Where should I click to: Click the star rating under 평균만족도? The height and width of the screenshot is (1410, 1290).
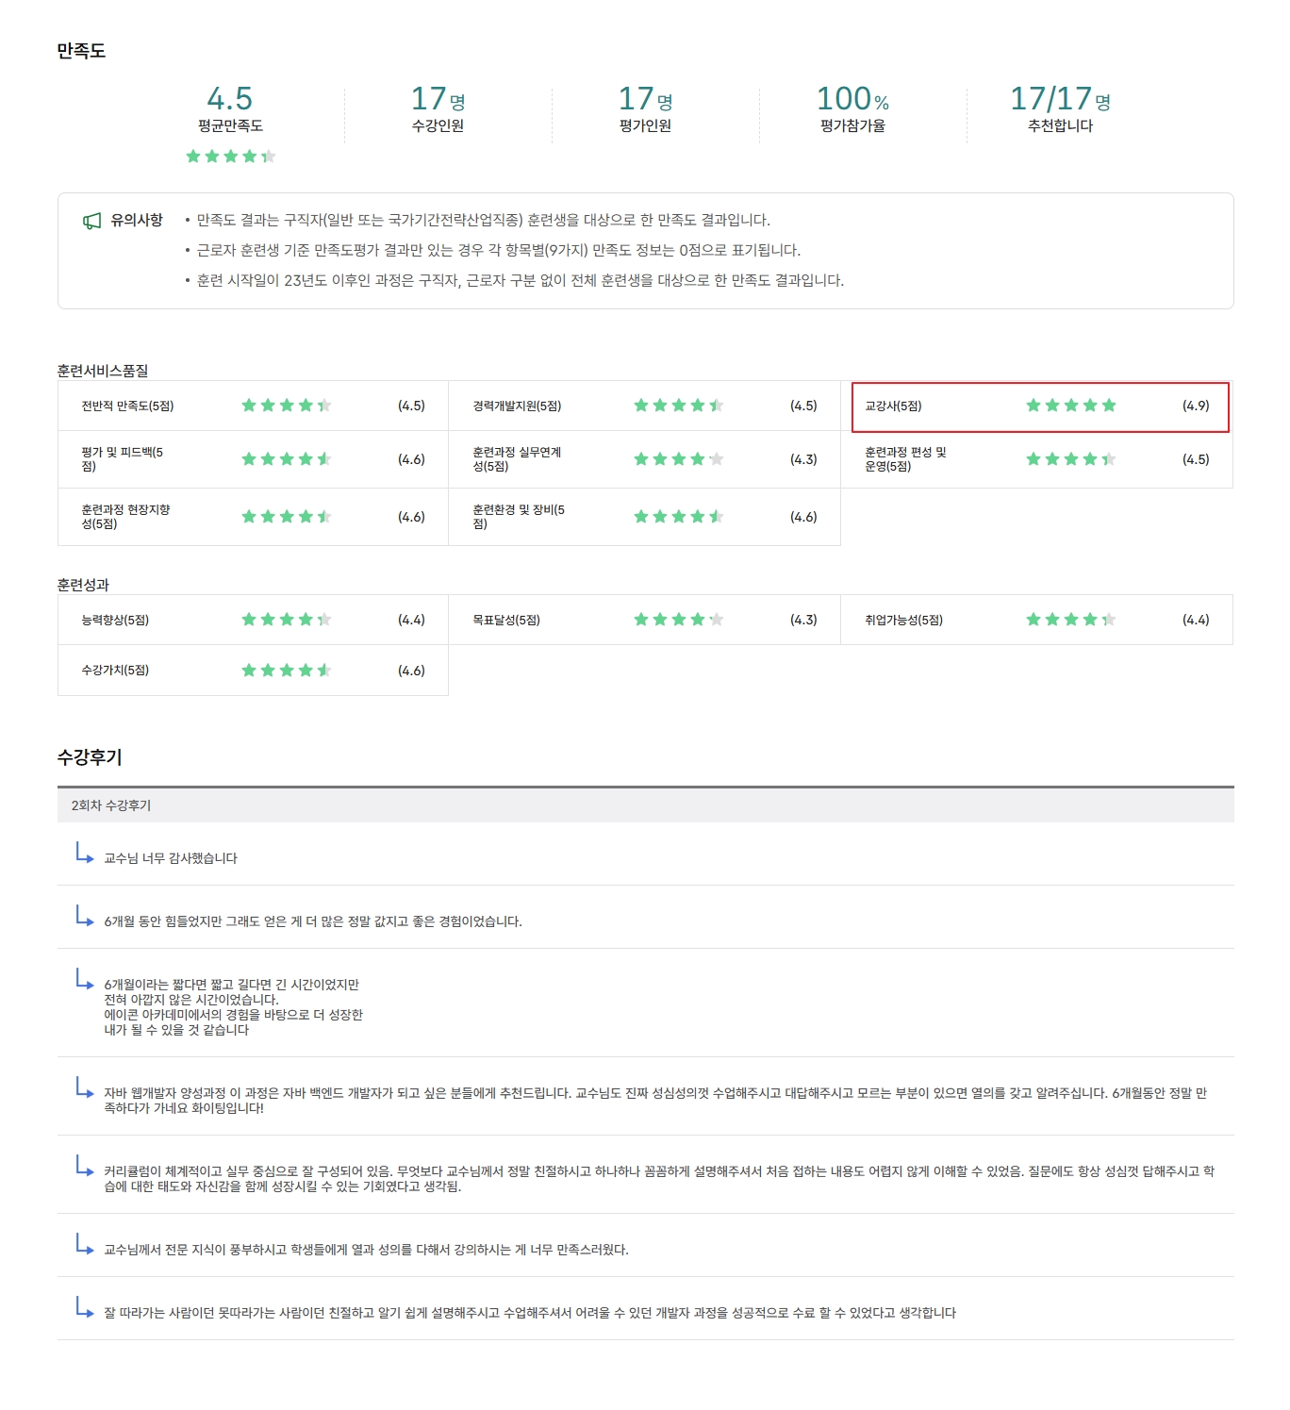[x=231, y=157]
